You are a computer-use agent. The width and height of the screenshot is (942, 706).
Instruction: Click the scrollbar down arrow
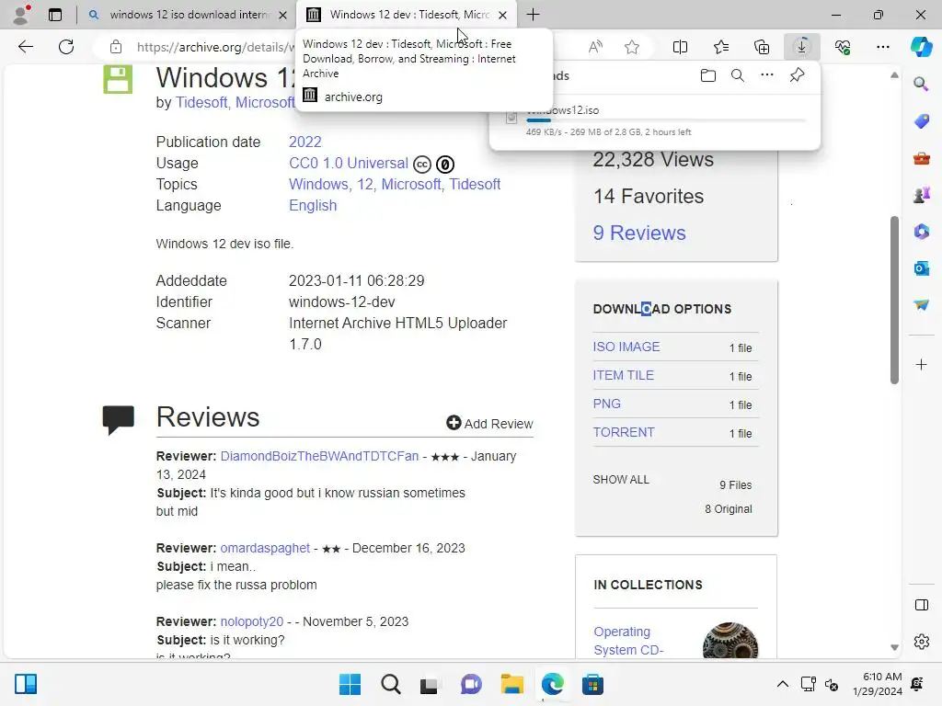click(x=894, y=647)
